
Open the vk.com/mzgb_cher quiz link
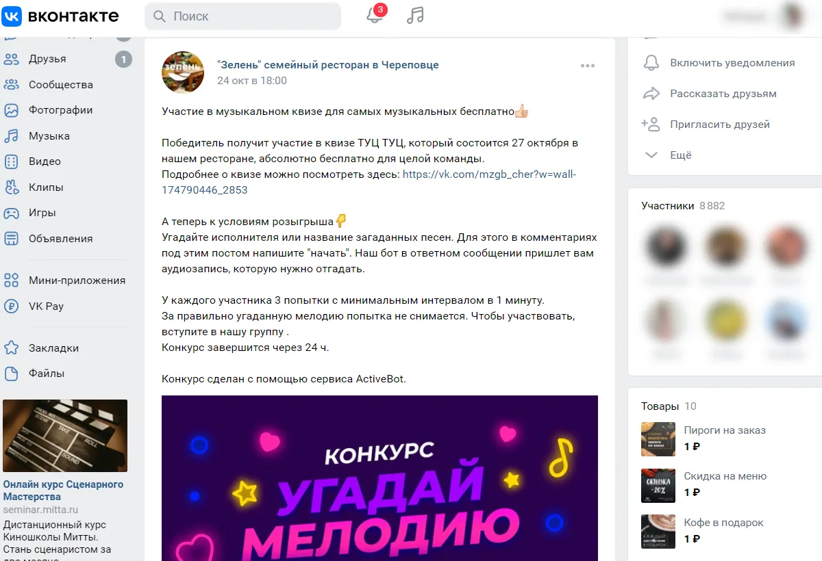pyautogui.click(x=369, y=182)
